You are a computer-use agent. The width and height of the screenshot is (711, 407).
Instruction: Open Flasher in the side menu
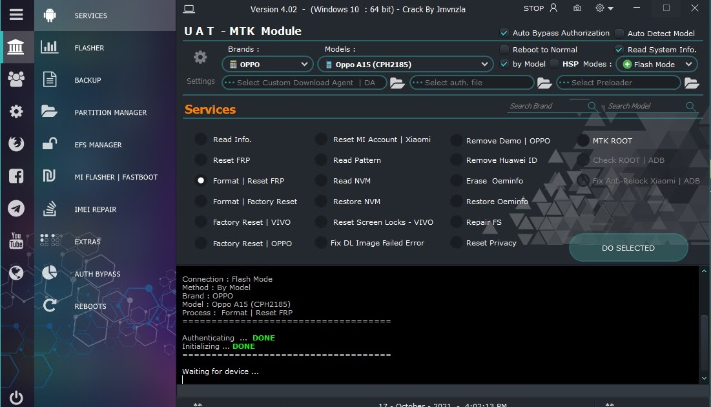[105, 48]
